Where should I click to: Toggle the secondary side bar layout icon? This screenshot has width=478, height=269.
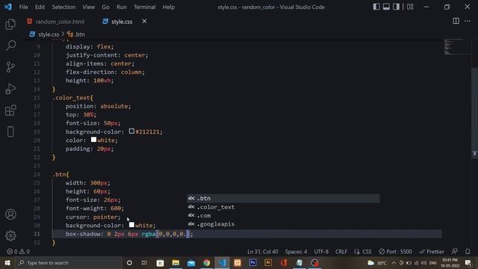tap(396, 7)
